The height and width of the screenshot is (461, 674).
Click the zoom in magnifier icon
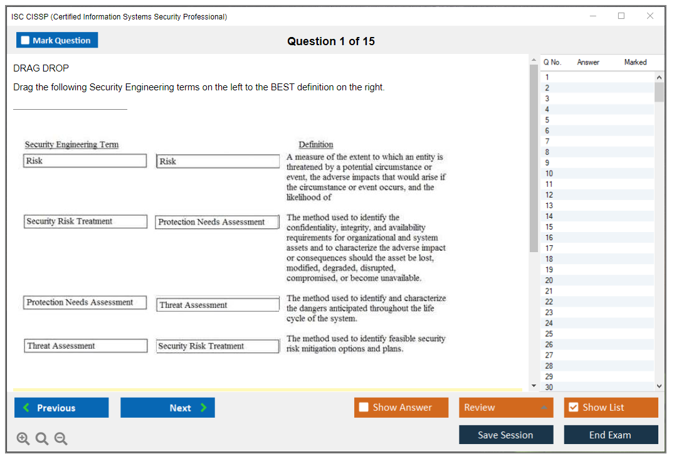pos(23,439)
